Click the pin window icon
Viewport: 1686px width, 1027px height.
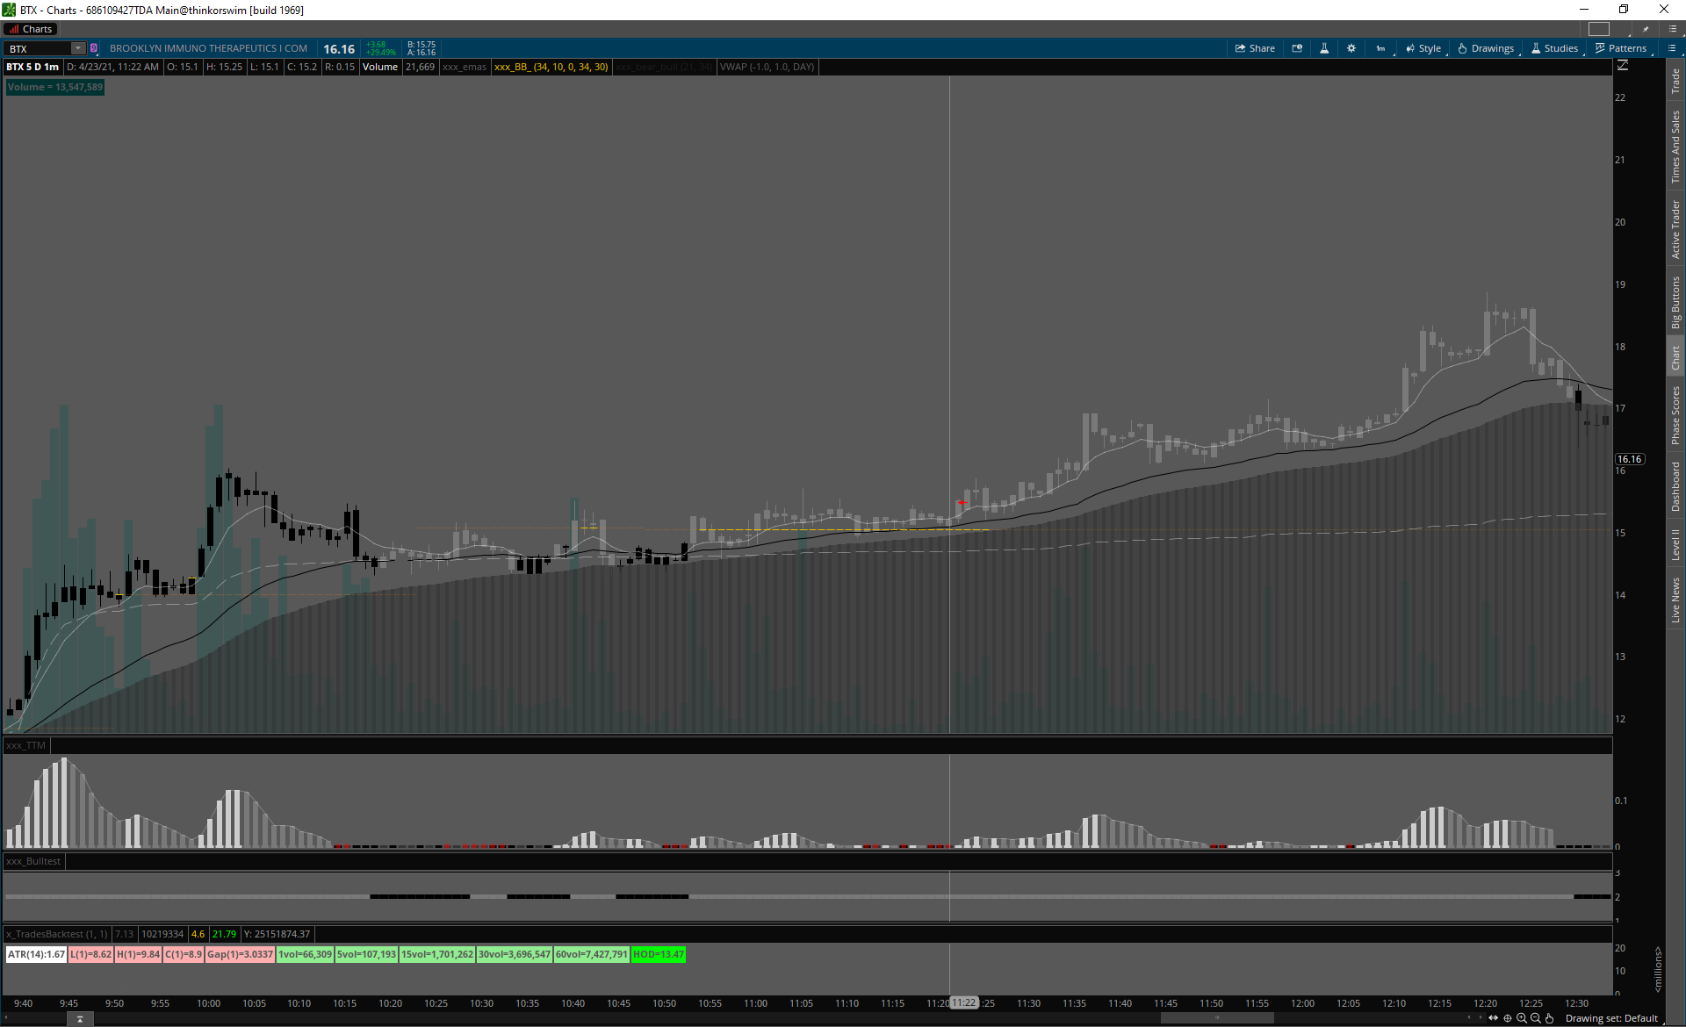point(1646,29)
